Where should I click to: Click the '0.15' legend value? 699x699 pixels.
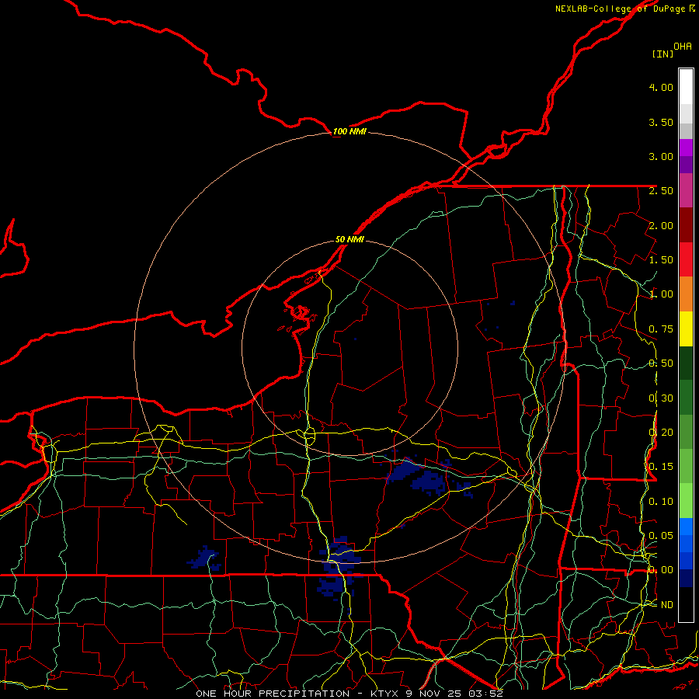[x=661, y=467]
